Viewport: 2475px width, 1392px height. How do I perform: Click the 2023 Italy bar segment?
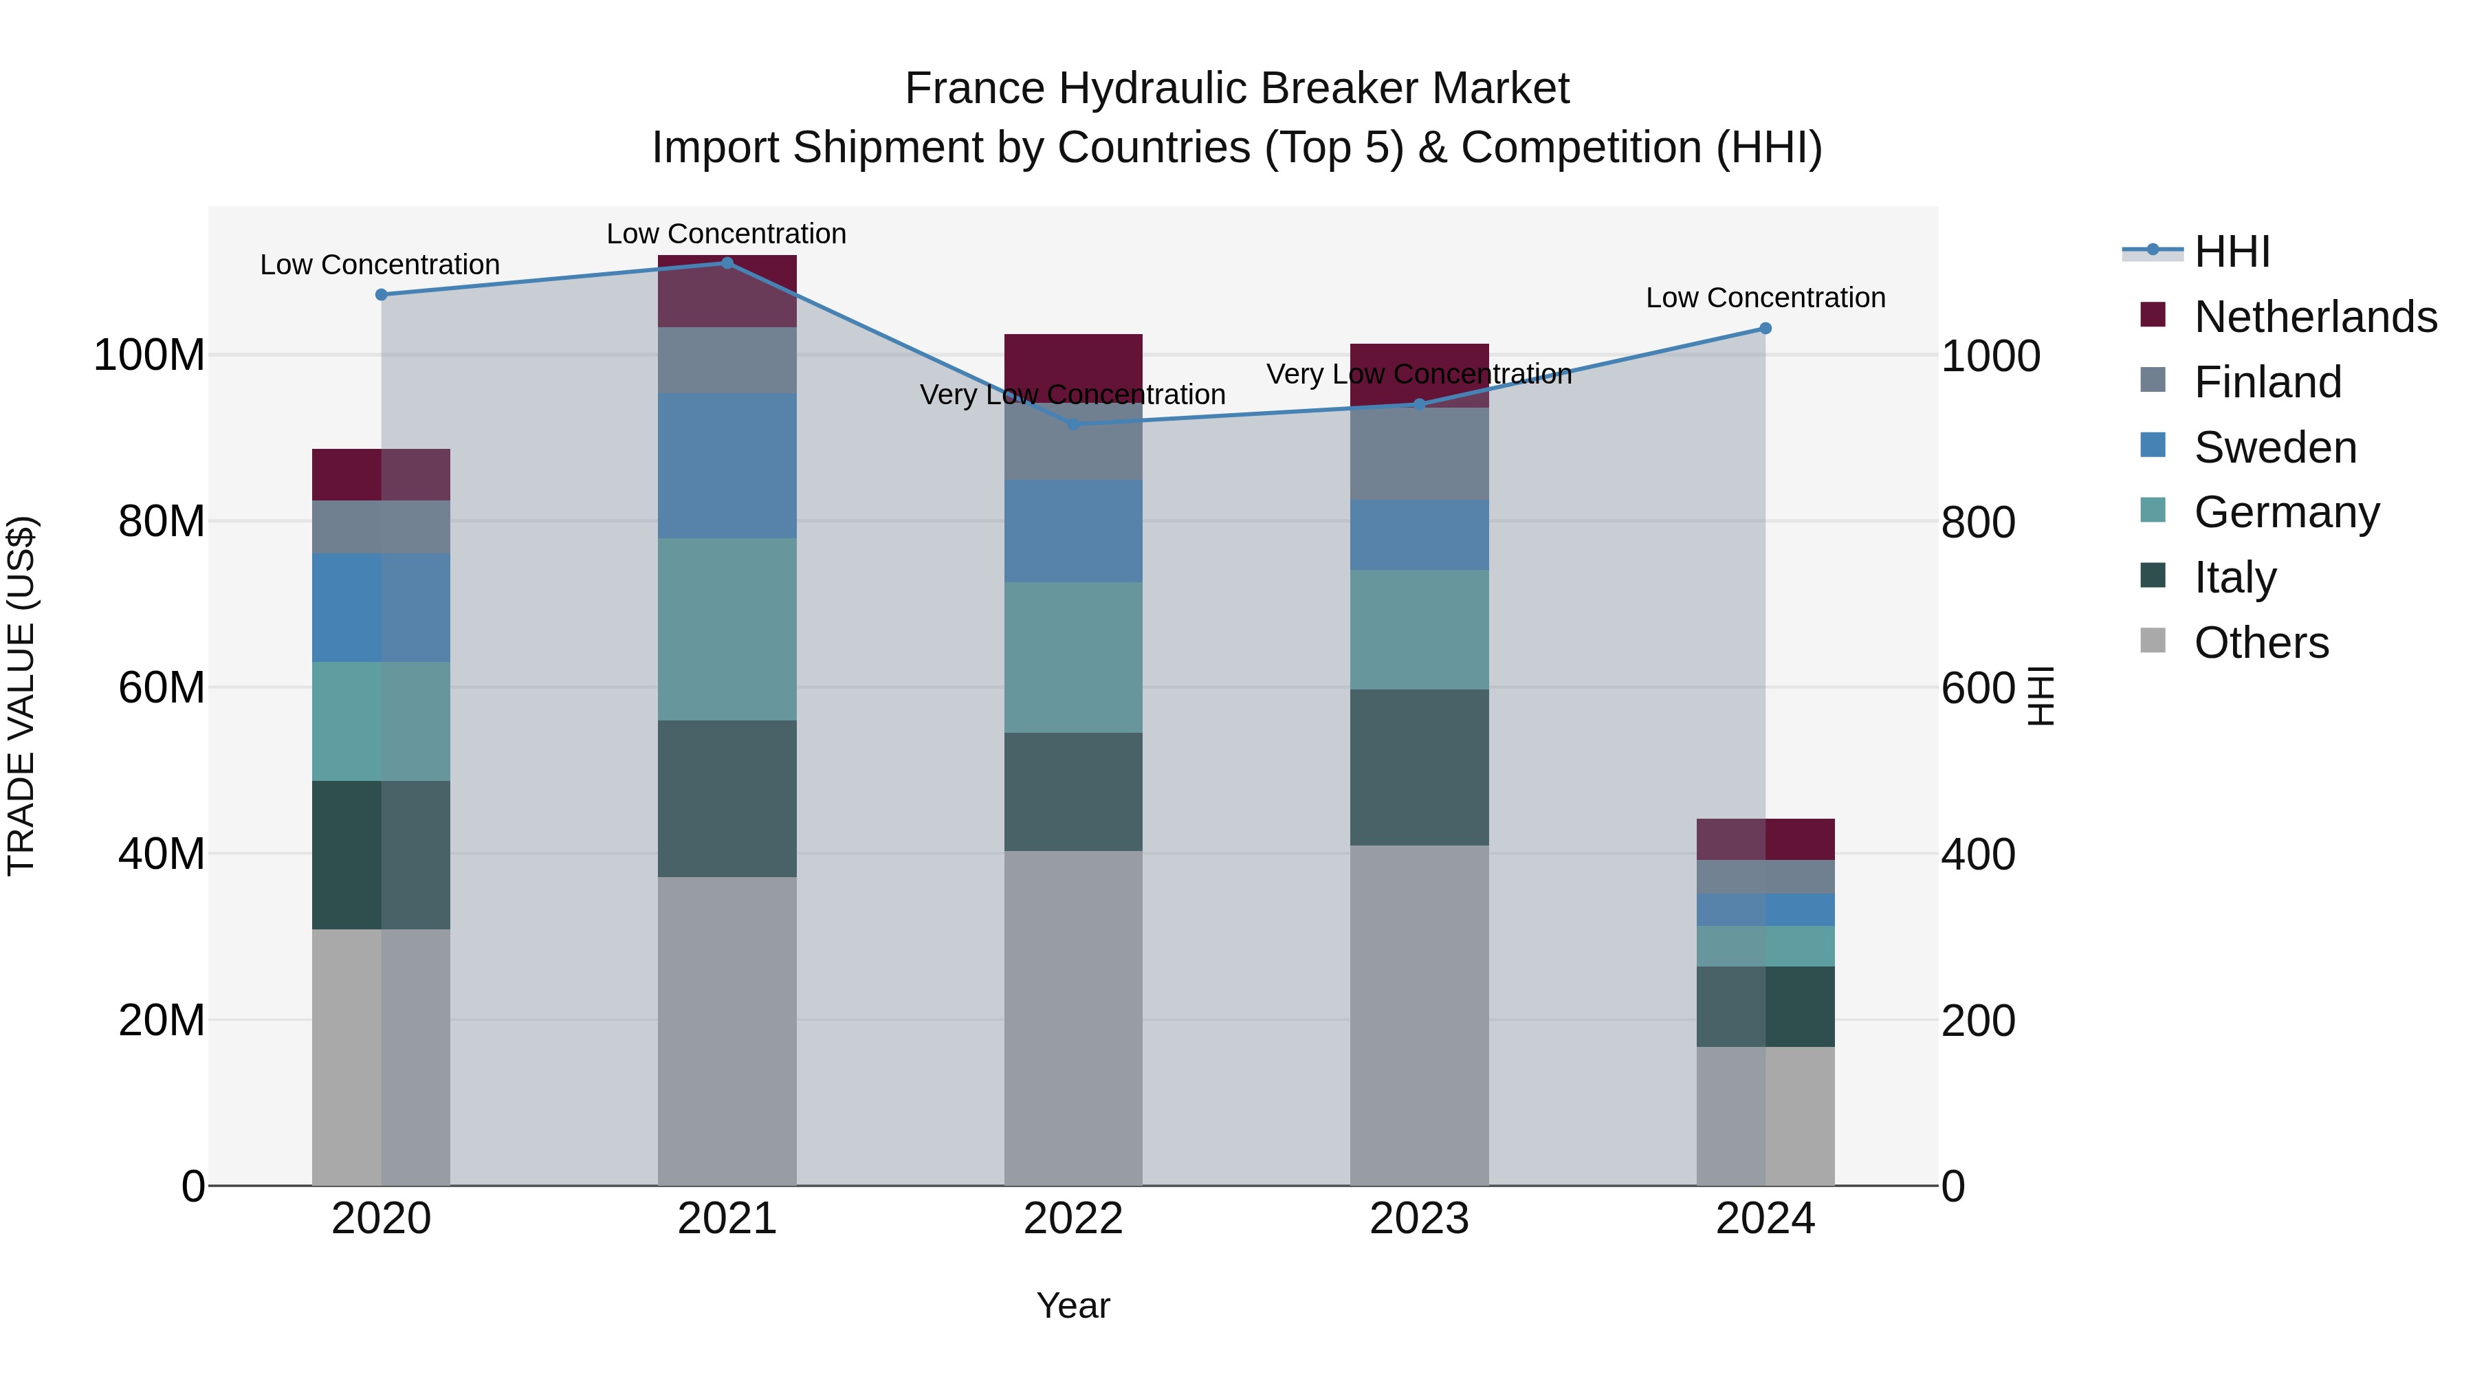(x=1419, y=768)
